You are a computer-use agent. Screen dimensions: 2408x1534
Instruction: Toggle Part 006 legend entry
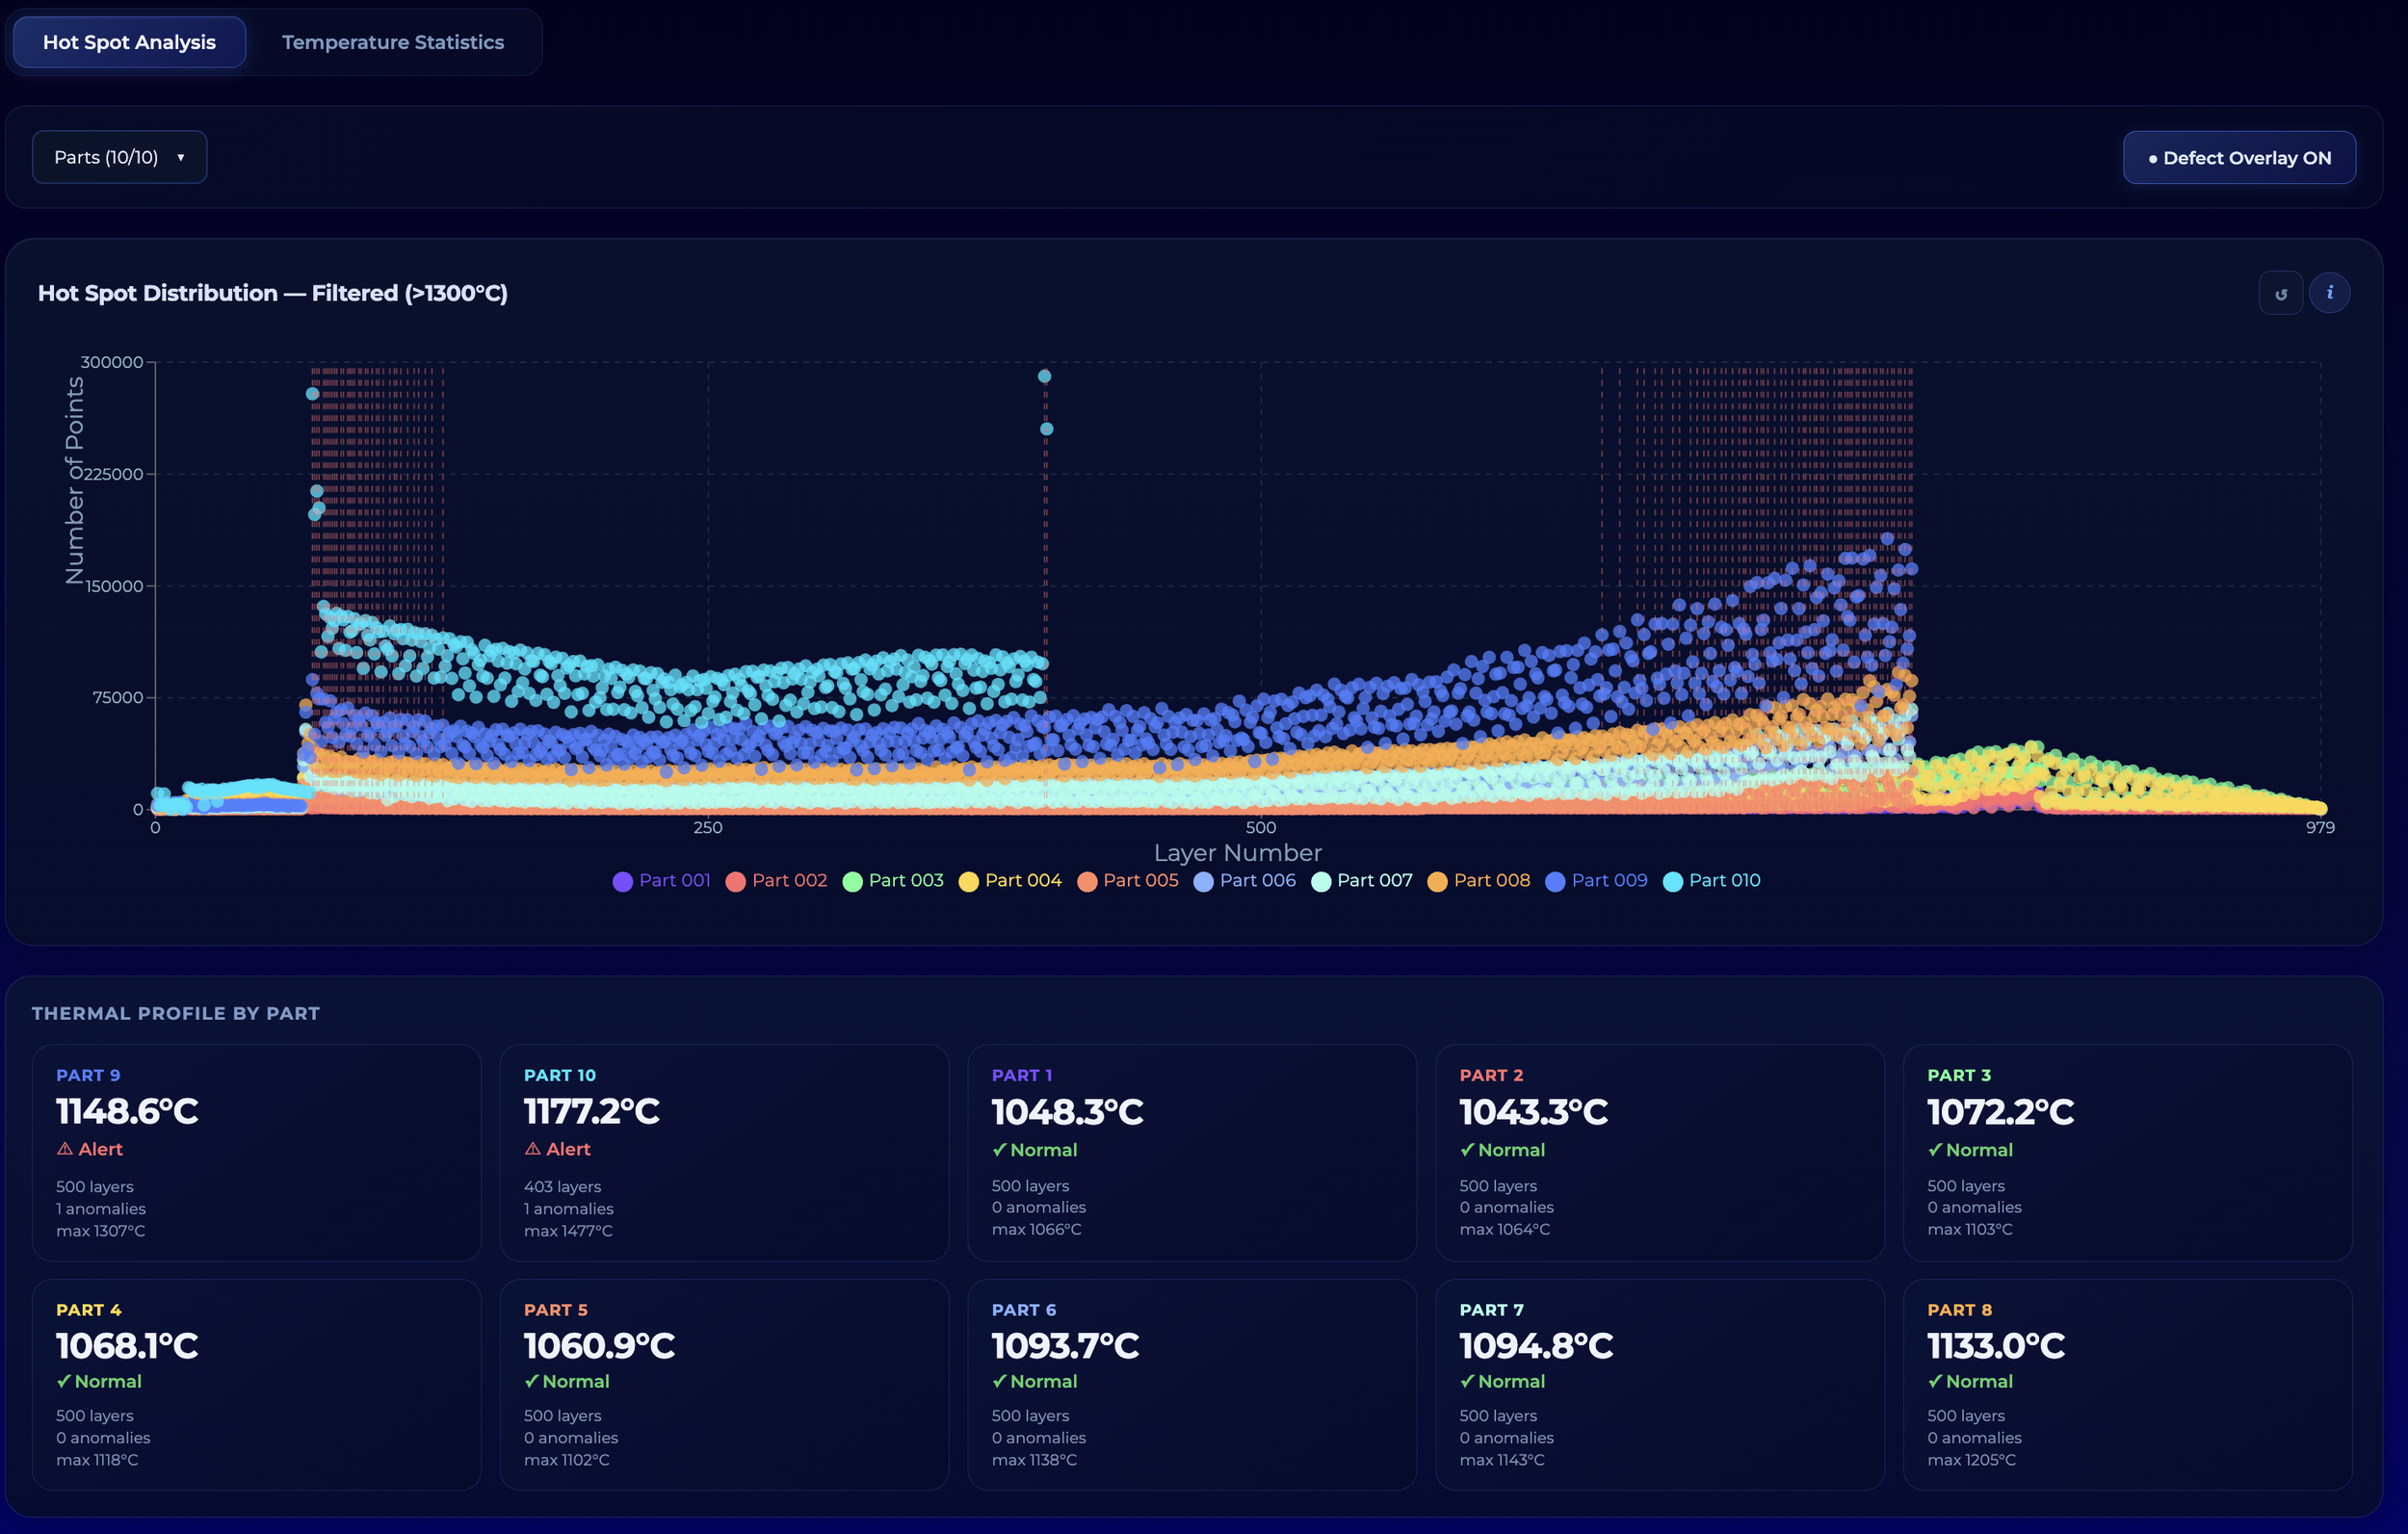point(1245,881)
